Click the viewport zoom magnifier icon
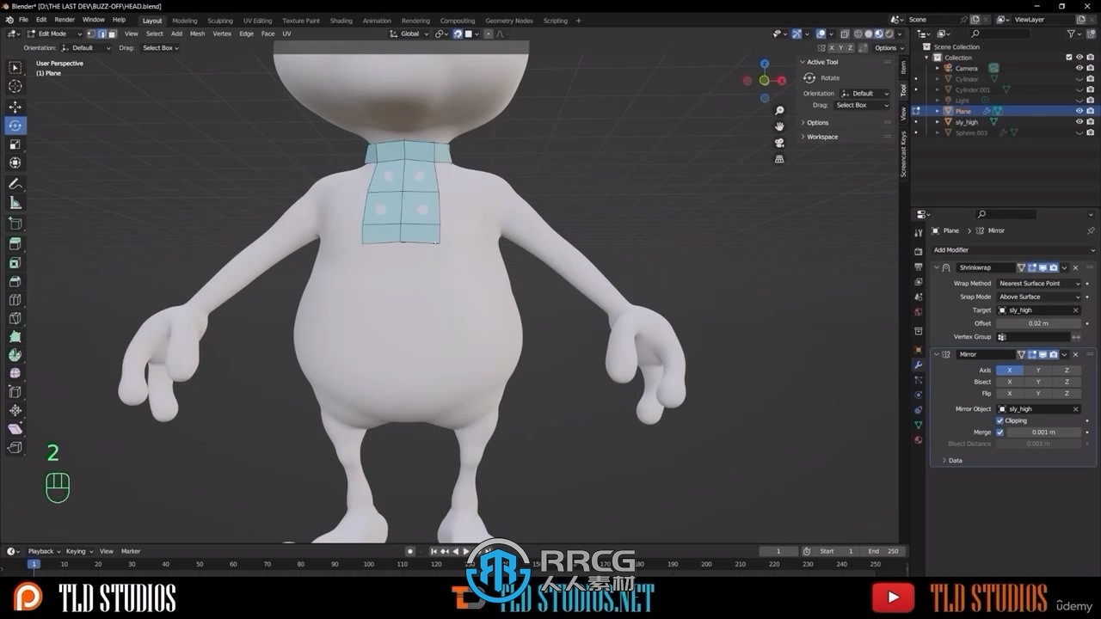This screenshot has height=619, width=1101. pos(779,111)
